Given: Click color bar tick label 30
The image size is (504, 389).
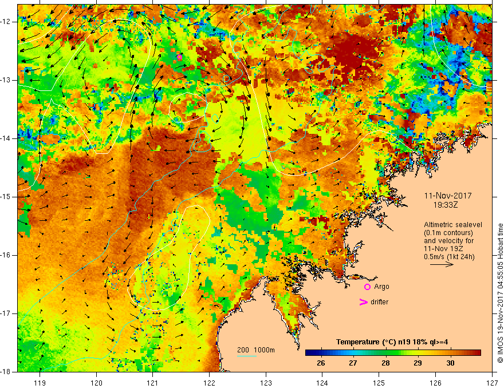Looking at the screenshot, I should click(x=450, y=363).
